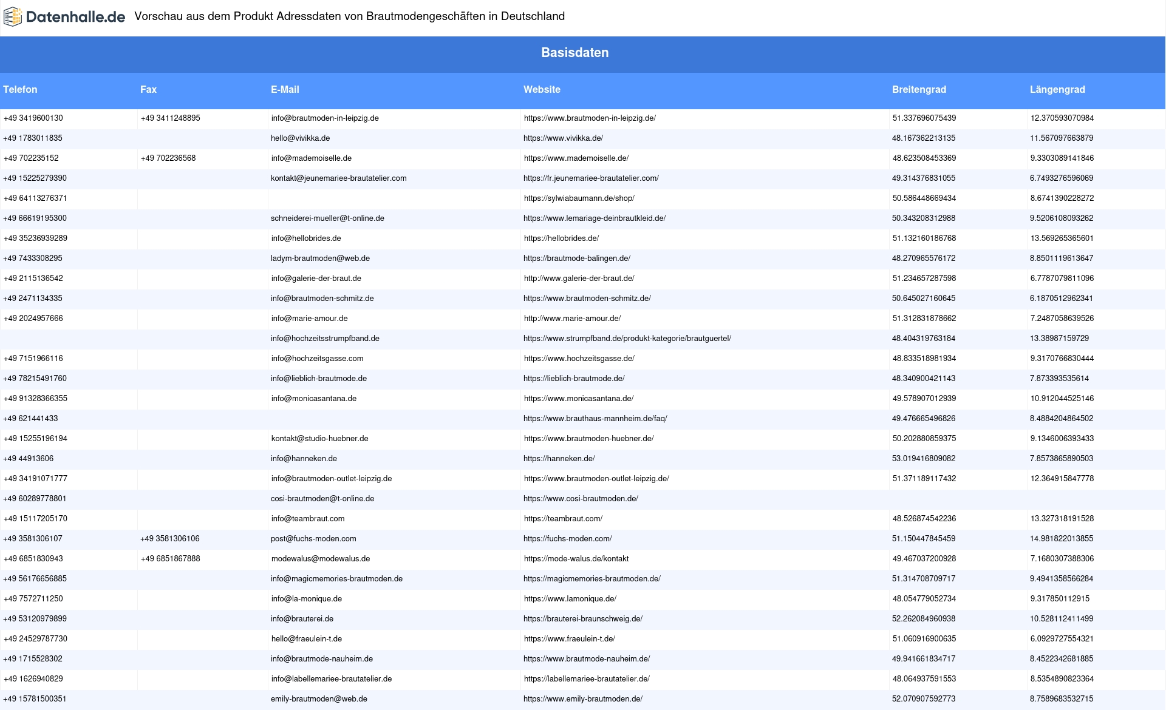The width and height of the screenshot is (1166, 710).
Task: Click the email hello@vivikka.de
Action: click(300, 138)
